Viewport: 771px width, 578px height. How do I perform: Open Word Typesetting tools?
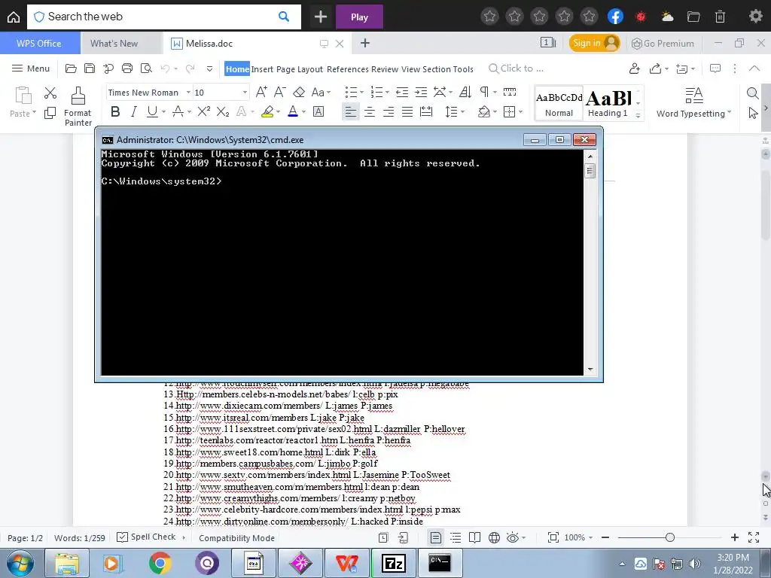[x=693, y=102]
